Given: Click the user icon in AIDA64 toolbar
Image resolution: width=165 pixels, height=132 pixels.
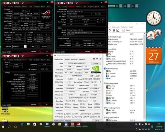Looking at the screenshot, I should (x=114, y=30).
